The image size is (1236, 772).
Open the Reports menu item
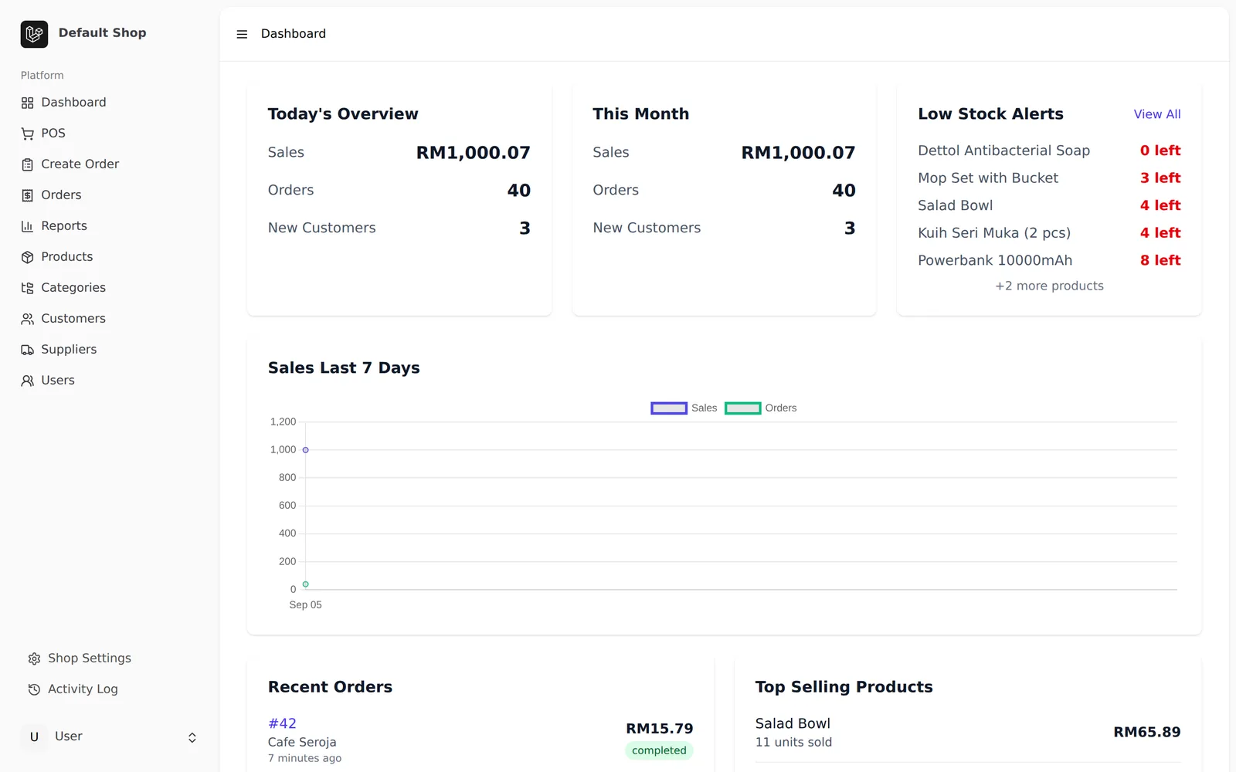[x=110, y=226]
